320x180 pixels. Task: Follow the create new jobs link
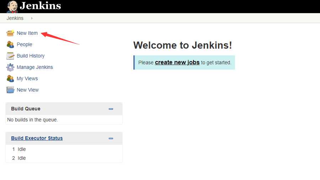click(177, 62)
